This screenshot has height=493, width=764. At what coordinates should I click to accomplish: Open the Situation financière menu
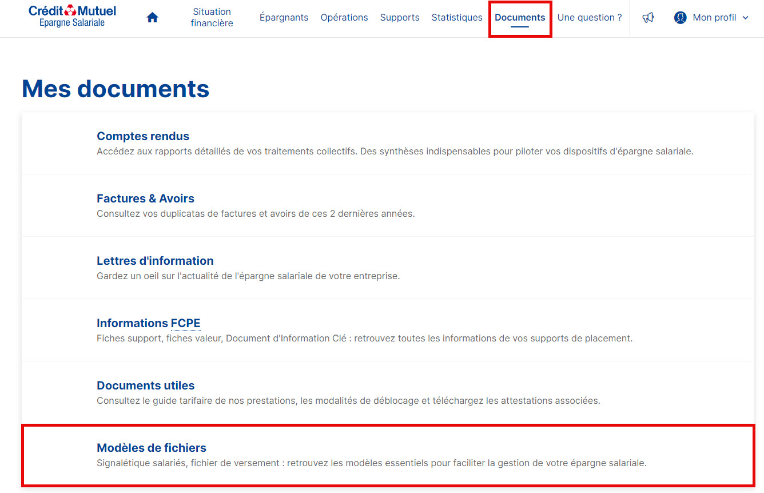[212, 18]
